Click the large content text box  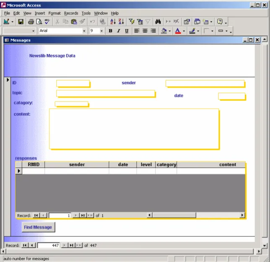134,128
